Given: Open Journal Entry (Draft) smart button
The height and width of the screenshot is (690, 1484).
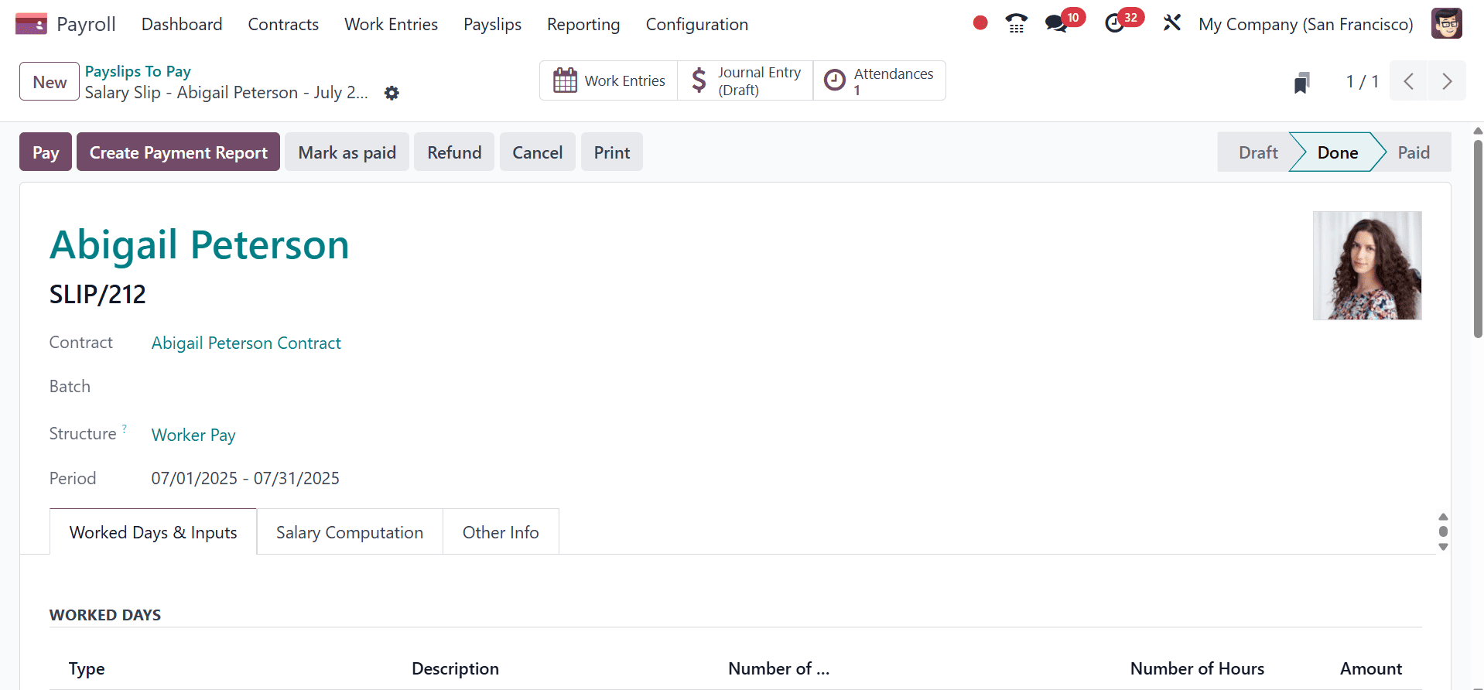Looking at the screenshot, I should point(745,80).
